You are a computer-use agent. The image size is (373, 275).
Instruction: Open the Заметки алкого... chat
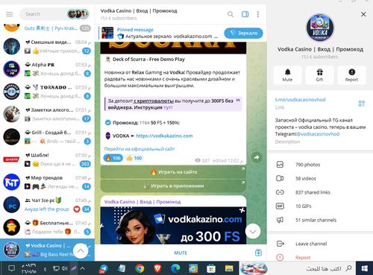(47, 114)
